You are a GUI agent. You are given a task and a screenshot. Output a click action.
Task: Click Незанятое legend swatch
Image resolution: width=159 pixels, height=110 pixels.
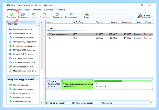tap(100, 103)
